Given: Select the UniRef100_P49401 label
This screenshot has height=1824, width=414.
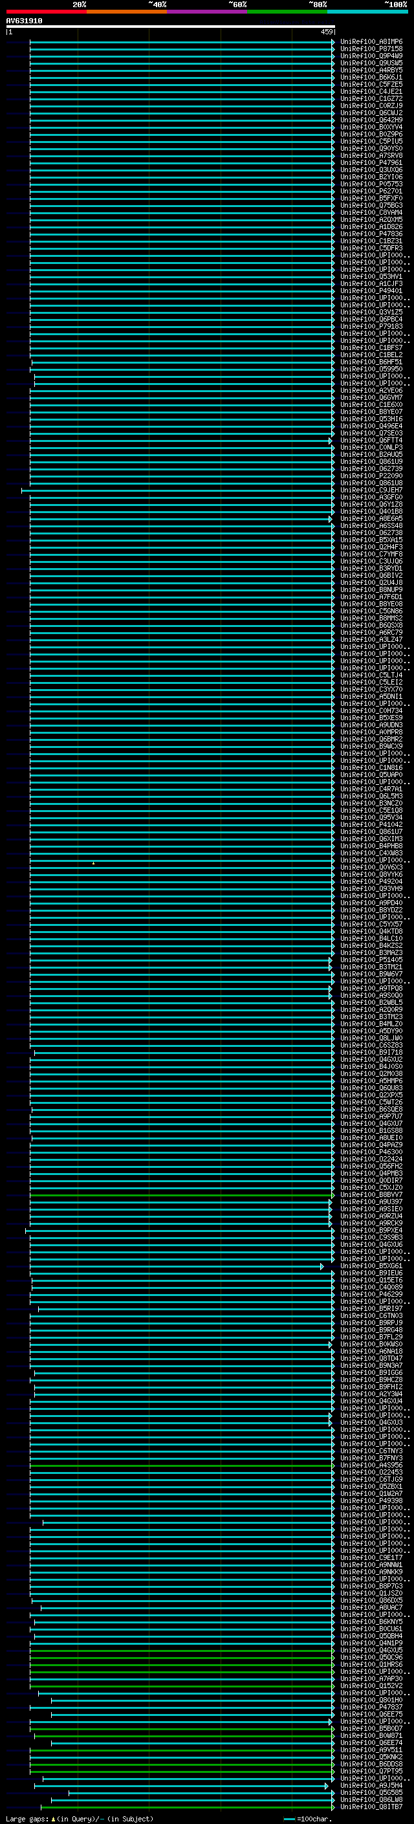Looking at the screenshot, I should tap(371, 291).
